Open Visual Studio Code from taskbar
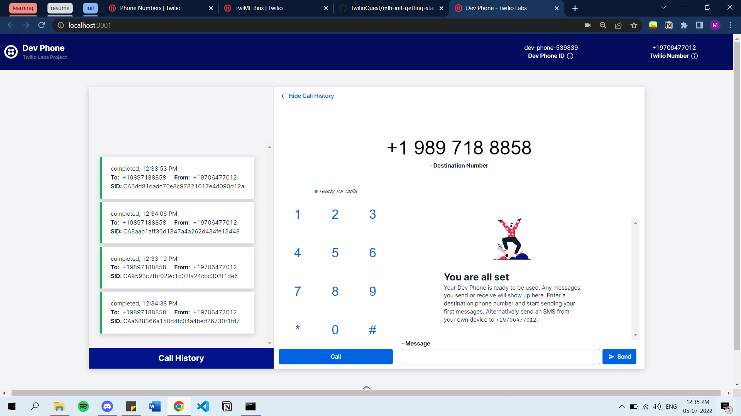 [203, 406]
